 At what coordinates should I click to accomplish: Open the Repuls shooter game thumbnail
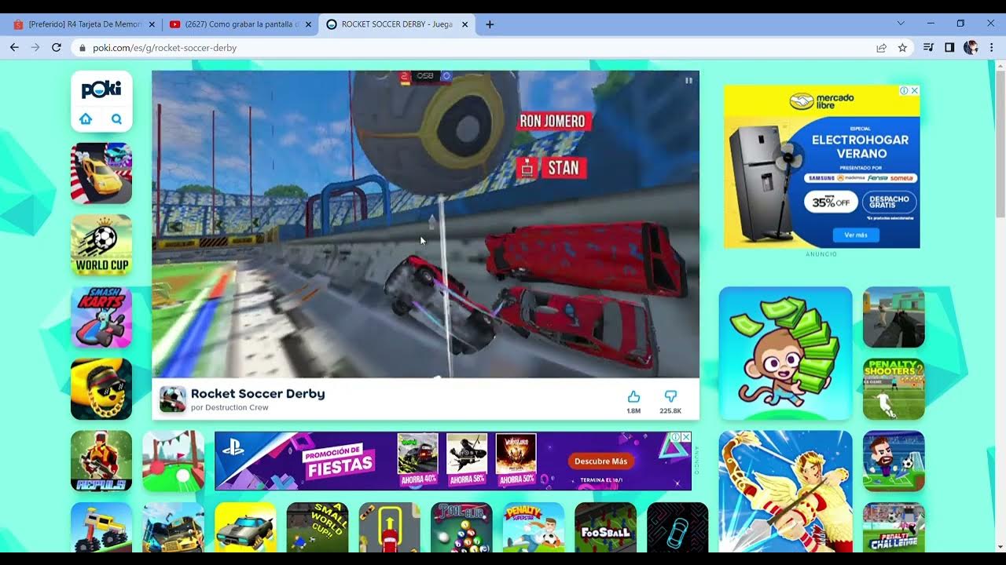pyautogui.click(x=101, y=461)
